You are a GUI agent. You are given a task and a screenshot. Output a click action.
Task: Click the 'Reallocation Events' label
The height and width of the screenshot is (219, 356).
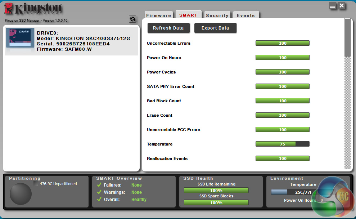(x=167, y=158)
